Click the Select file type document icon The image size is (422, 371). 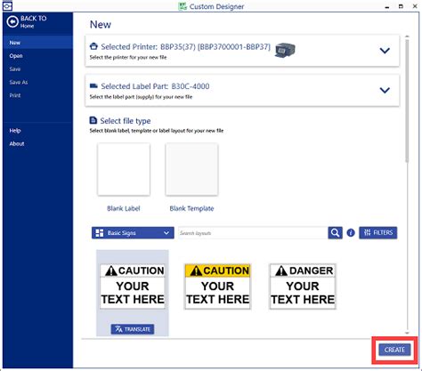[93, 120]
